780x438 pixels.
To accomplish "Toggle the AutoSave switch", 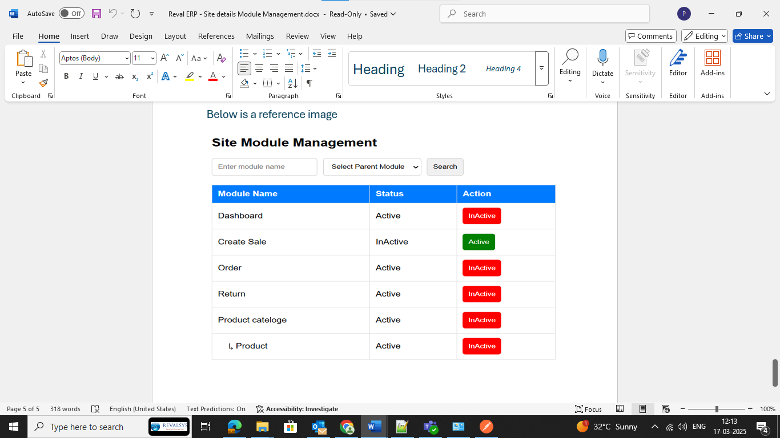I will click(x=71, y=14).
